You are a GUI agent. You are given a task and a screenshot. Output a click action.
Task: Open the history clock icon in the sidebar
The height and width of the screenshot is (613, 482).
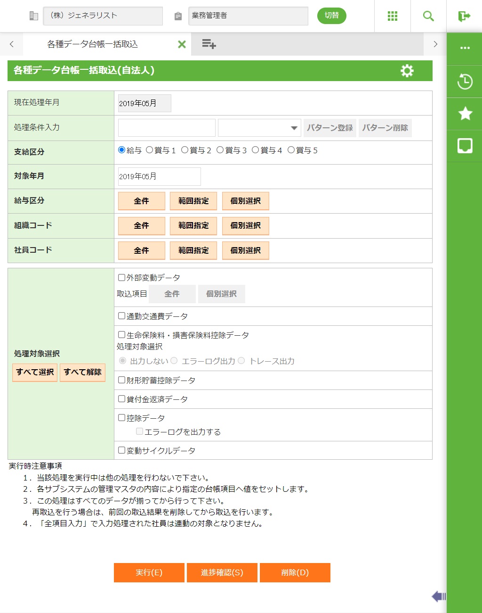coord(465,81)
